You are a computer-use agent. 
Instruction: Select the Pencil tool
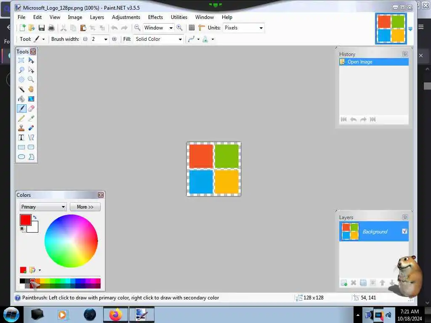point(21,118)
